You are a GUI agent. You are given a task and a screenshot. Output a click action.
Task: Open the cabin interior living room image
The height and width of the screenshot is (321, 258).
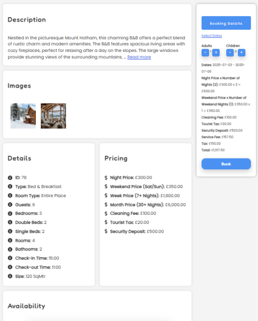click(x=53, y=116)
